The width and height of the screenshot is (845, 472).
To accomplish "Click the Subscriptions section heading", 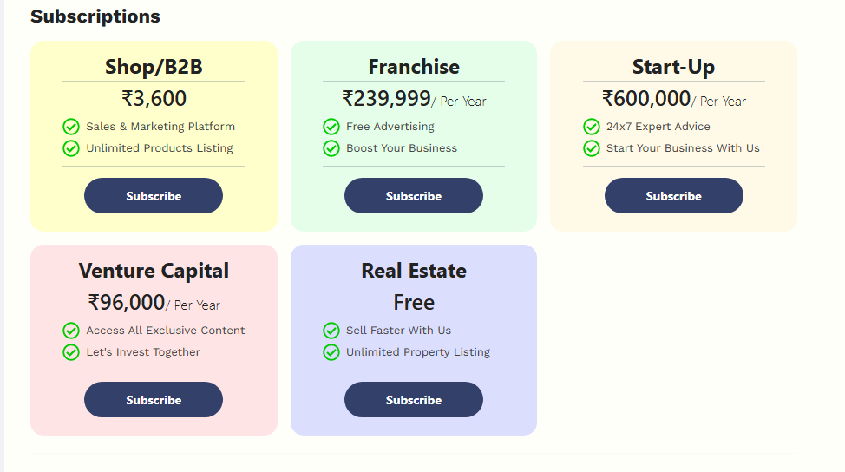I will click(95, 16).
